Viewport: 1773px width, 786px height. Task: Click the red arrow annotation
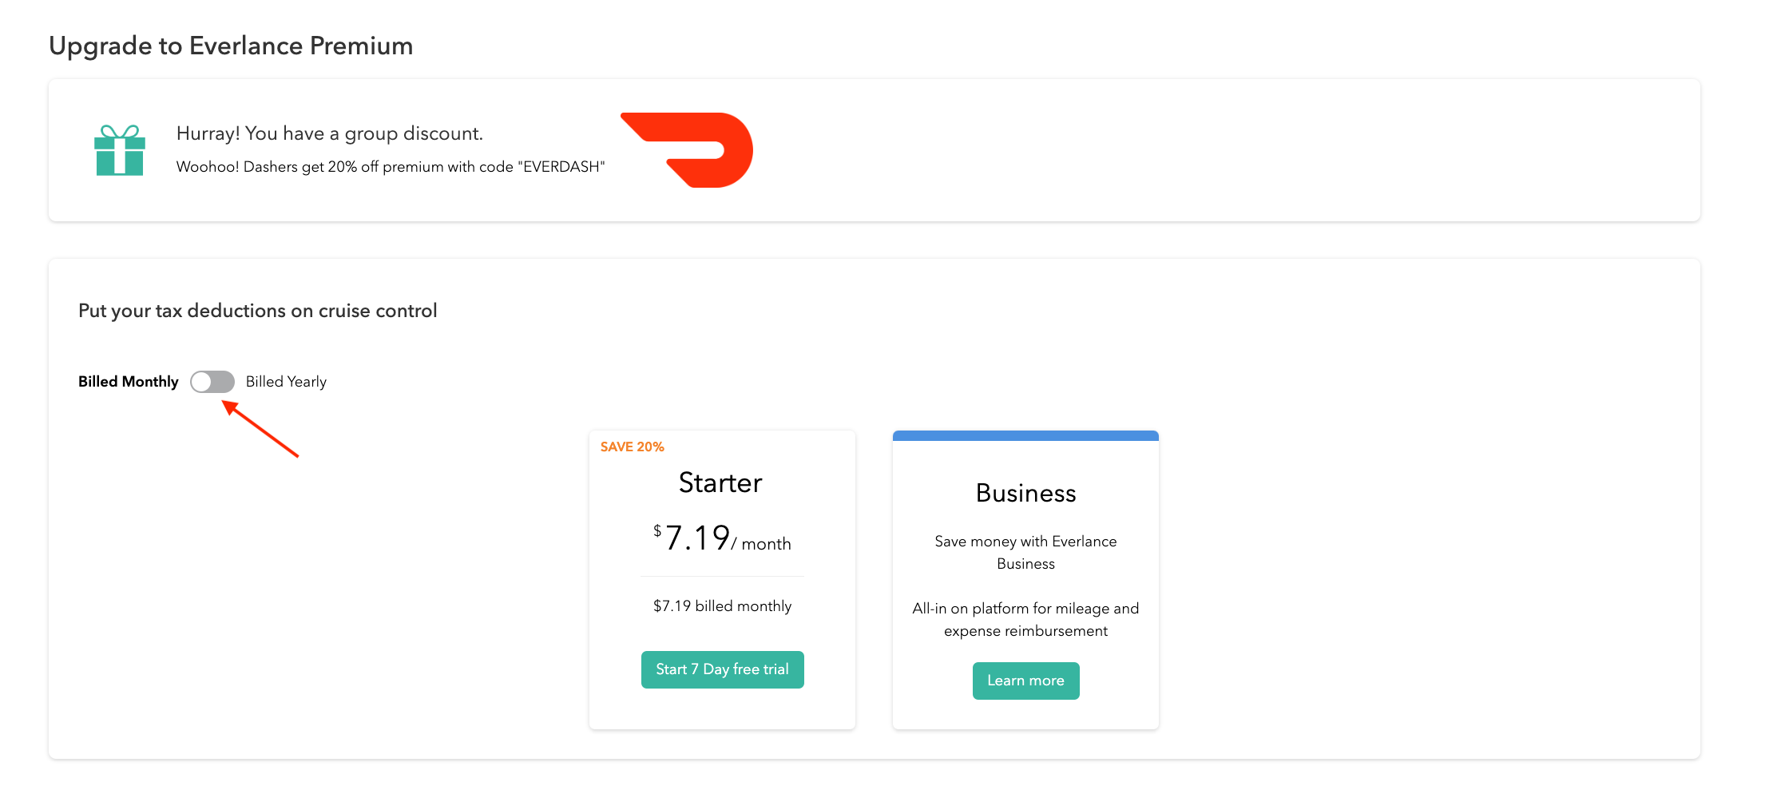(x=260, y=430)
